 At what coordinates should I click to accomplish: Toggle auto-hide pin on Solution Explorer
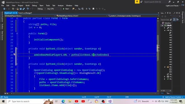pyautogui.click(x=168, y=13)
